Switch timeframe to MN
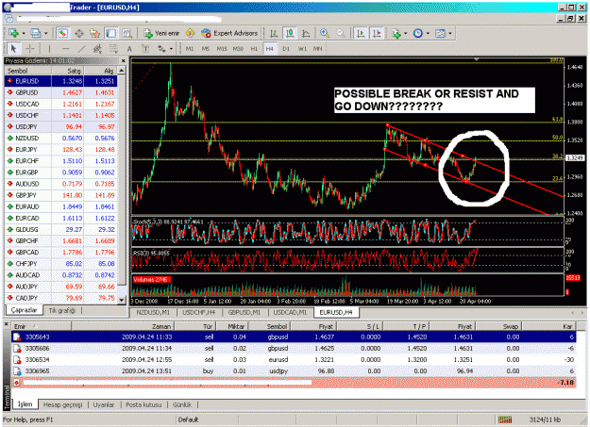Image resolution: width=590 pixels, height=427 pixels. 318,48
